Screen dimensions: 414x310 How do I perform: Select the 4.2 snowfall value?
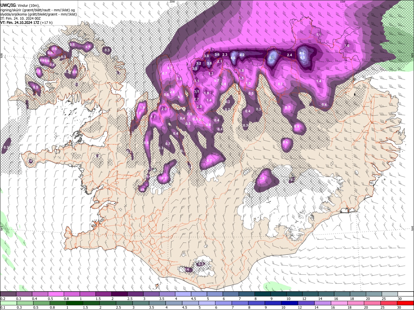[242, 55]
